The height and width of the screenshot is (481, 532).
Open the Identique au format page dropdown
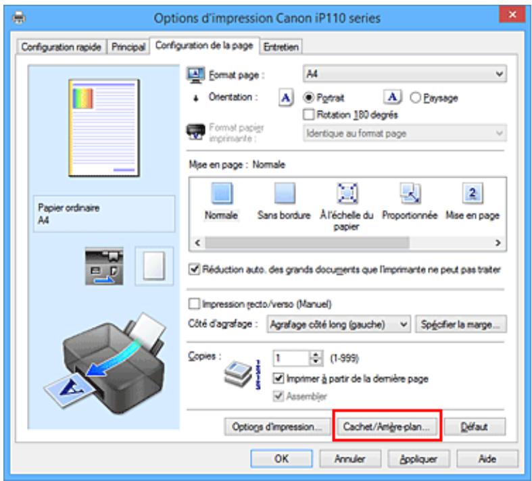[405, 133]
